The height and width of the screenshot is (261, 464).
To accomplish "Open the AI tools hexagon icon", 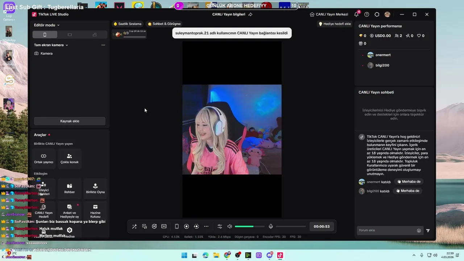I will click(x=154, y=227).
